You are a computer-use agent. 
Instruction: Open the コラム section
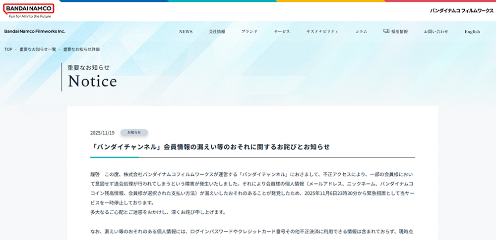[x=361, y=32]
